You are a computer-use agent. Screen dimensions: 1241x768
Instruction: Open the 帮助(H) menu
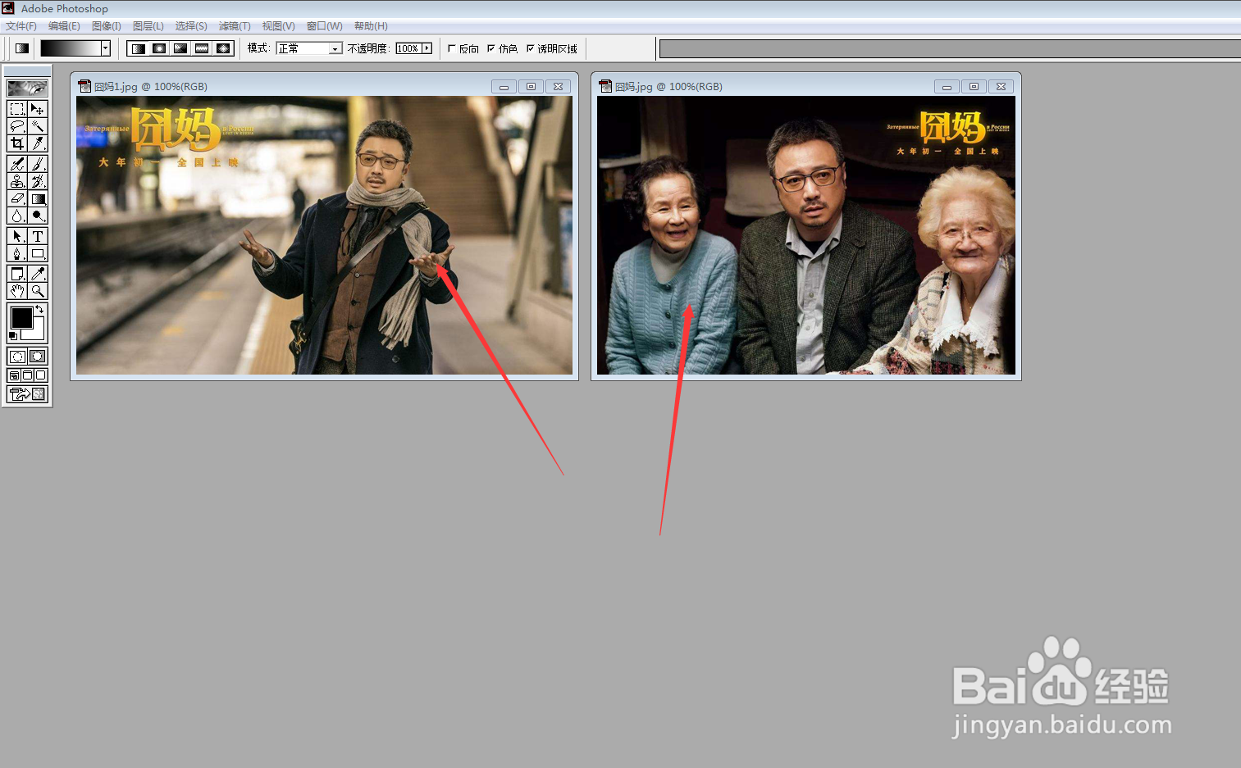click(371, 26)
